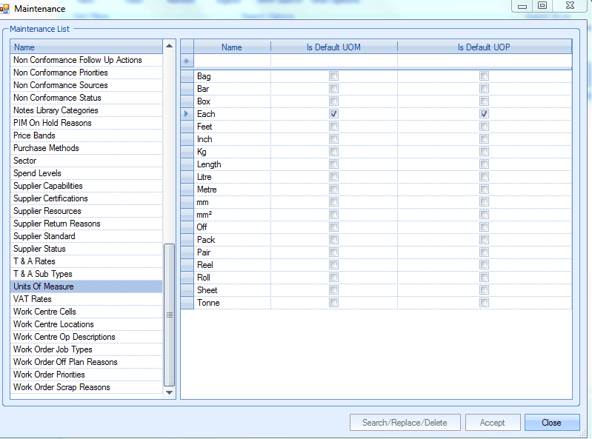
Task: Click the row selector arrow beside Each
Action: coord(187,114)
